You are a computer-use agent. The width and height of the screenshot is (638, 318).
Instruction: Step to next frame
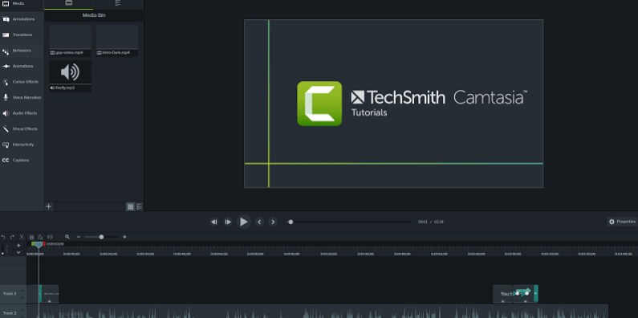(228, 222)
